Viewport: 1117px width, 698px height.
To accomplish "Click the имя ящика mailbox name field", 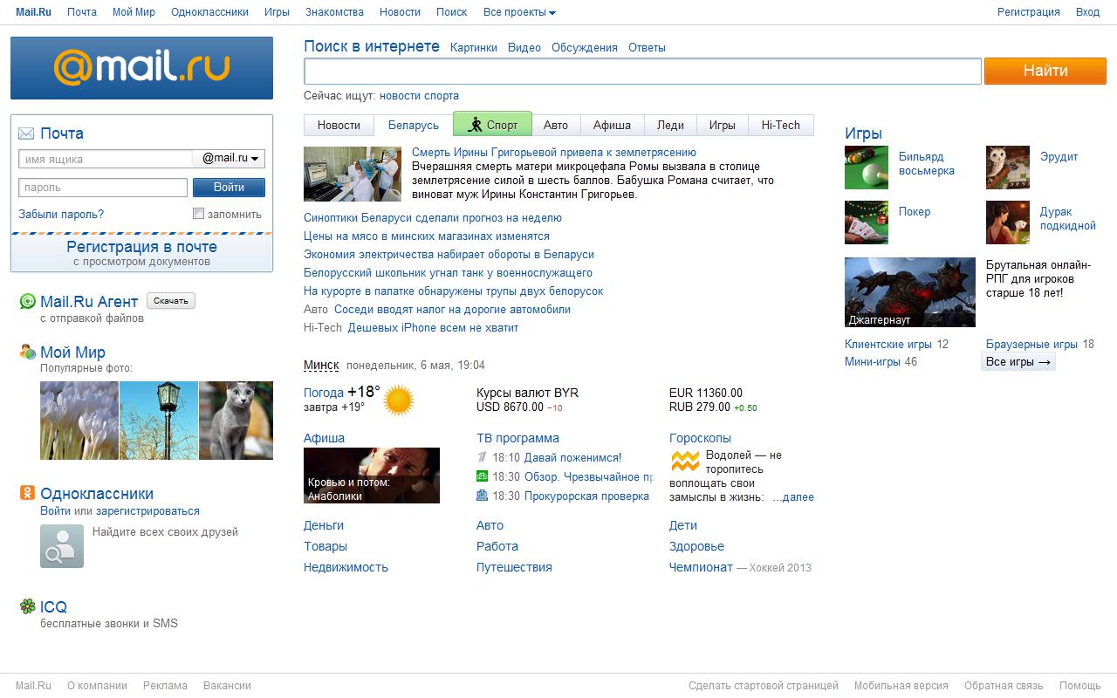I will pyautogui.click(x=105, y=159).
